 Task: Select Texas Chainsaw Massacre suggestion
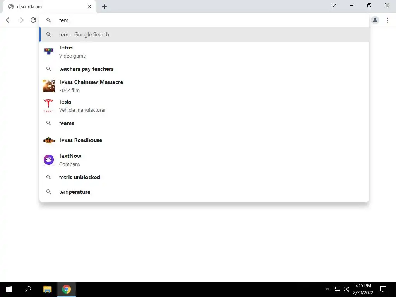(204, 86)
